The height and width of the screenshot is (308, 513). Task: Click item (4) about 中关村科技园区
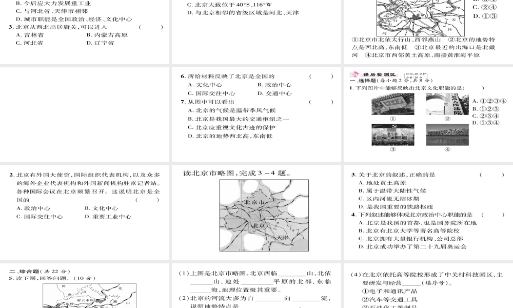[x=427, y=279]
